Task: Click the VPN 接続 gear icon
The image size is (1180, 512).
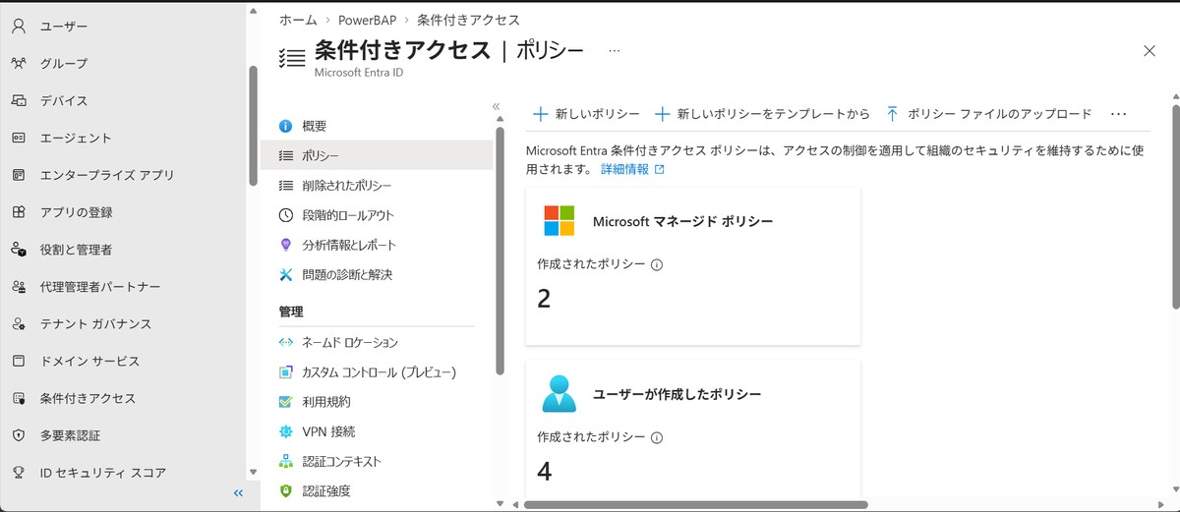Action: coord(286,431)
